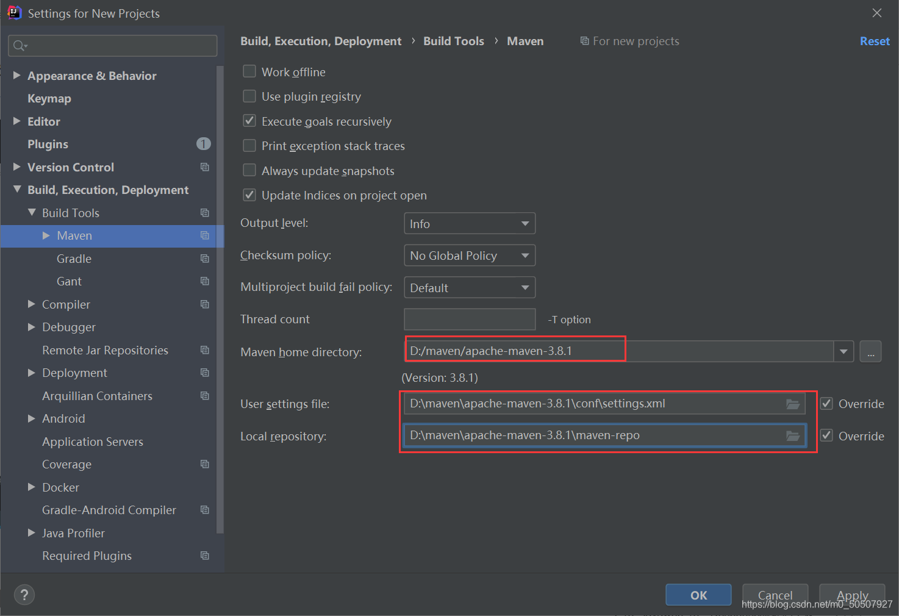Toggle Override for Local repository
Image resolution: width=899 pixels, height=616 pixels.
pos(826,435)
